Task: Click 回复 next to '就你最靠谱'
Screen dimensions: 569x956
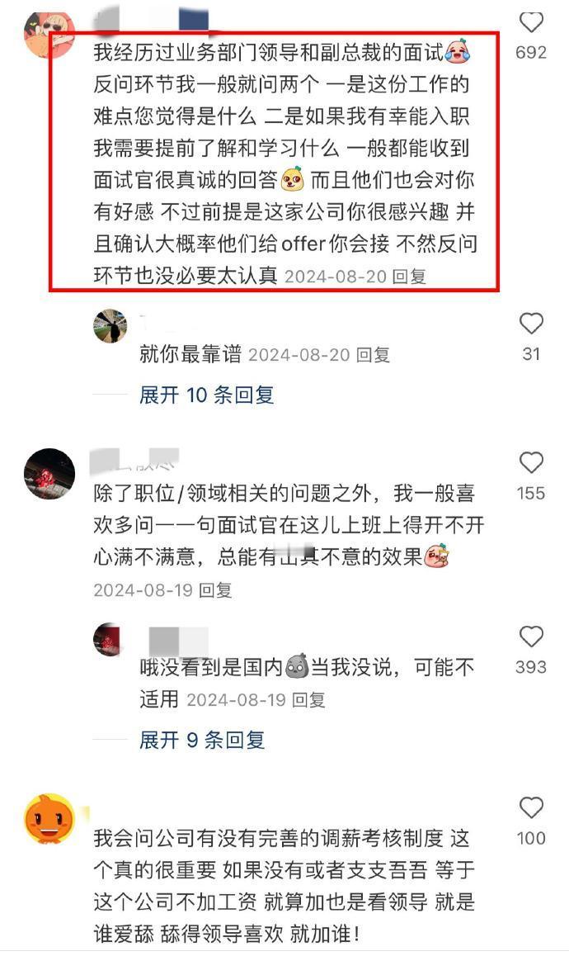Action: tap(373, 355)
